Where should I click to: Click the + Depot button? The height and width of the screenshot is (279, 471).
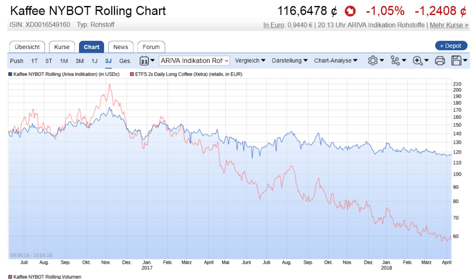(451, 46)
